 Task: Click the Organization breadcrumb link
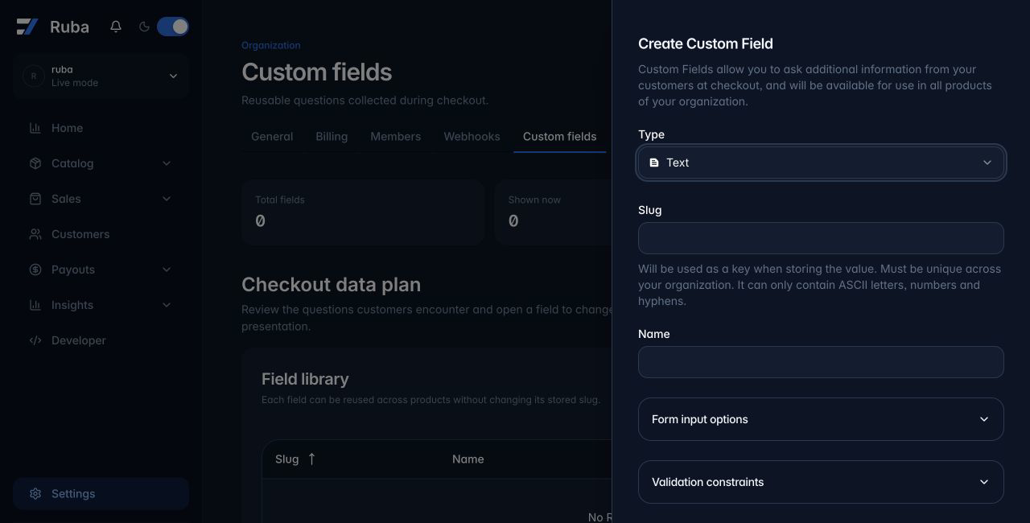pyautogui.click(x=271, y=45)
